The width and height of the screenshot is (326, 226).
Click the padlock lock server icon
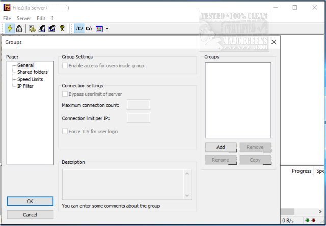pos(19,29)
